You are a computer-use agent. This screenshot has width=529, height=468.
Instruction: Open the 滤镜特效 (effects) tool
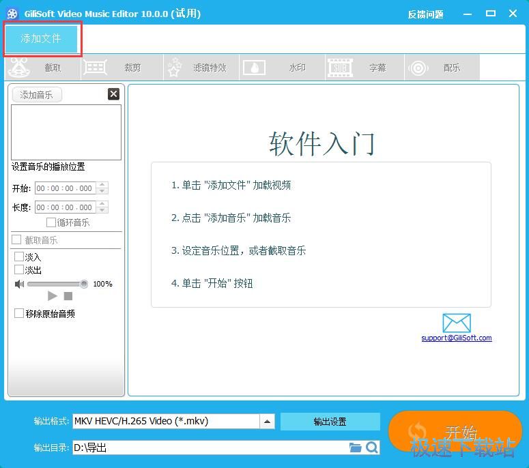pyautogui.click(x=201, y=68)
